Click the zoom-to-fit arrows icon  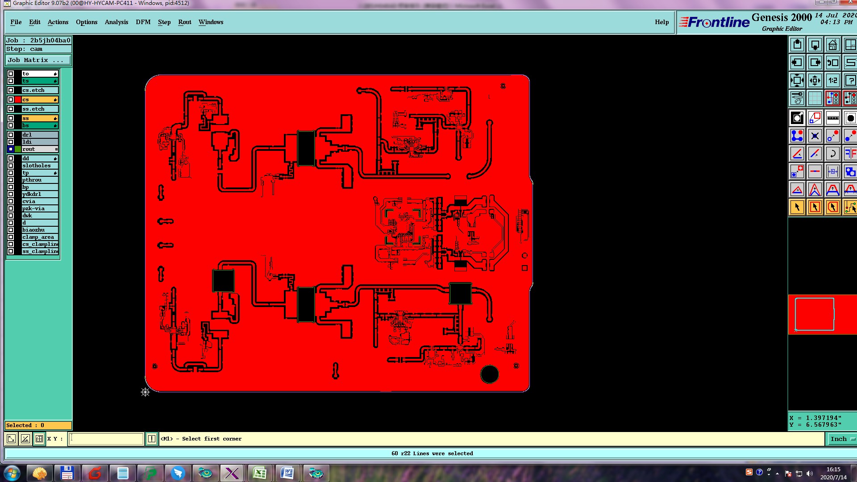click(x=797, y=80)
